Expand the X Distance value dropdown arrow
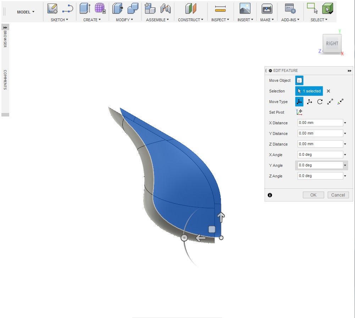The width and height of the screenshot is (355, 318). tap(345, 123)
